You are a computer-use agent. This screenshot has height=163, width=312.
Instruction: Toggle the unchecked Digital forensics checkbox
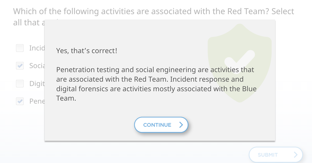[x=20, y=84]
